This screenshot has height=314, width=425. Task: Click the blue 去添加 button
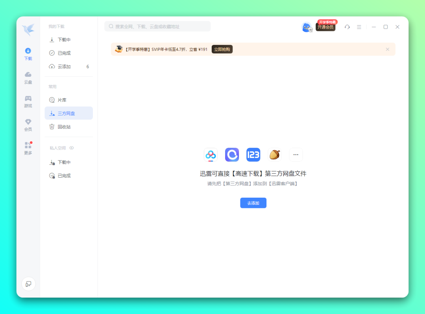[253, 203]
